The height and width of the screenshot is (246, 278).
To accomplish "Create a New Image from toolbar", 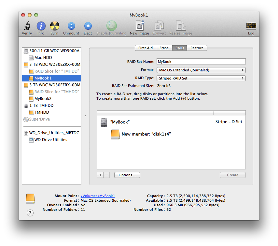I will (x=140, y=26).
